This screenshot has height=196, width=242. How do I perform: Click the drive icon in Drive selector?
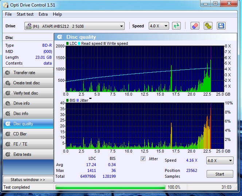coord(28,26)
